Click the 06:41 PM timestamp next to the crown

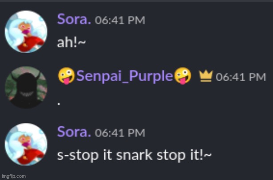241,77
